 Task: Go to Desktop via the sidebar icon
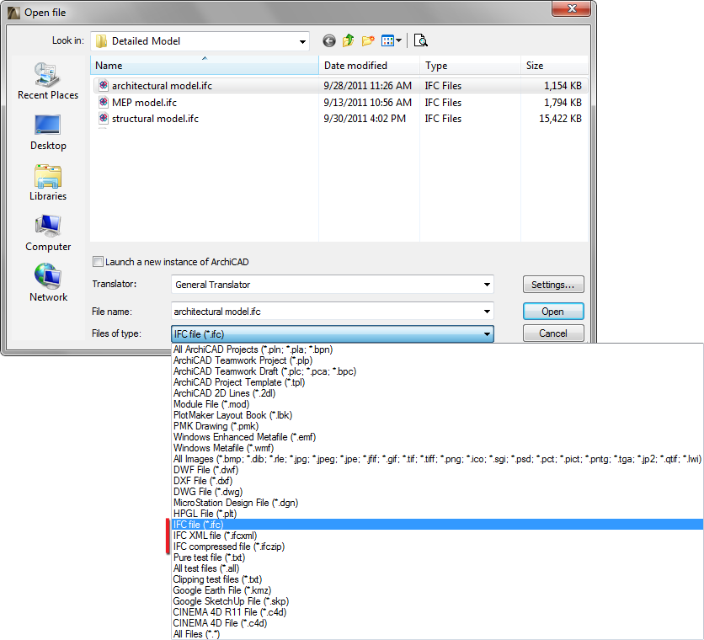pyautogui.click(x=47, y=128)
